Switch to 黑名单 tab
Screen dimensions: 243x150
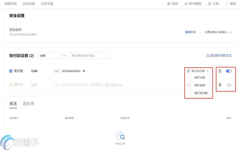[x=28, y=103]
